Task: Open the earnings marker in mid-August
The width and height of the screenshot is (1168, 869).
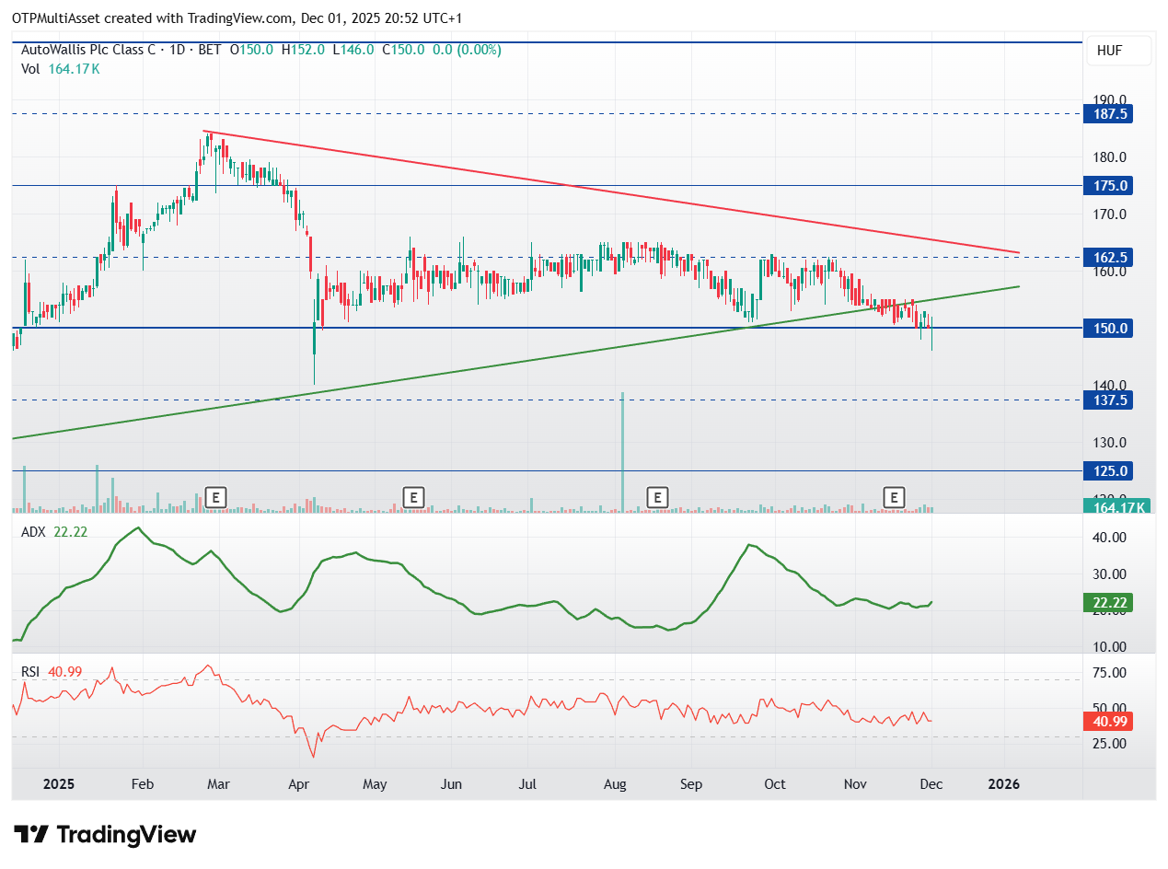Action: (x=657, y=498)
